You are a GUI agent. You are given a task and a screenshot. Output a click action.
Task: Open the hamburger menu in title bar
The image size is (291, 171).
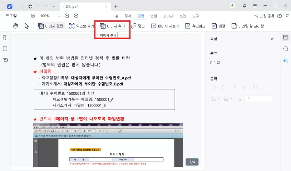click(255, 6)
